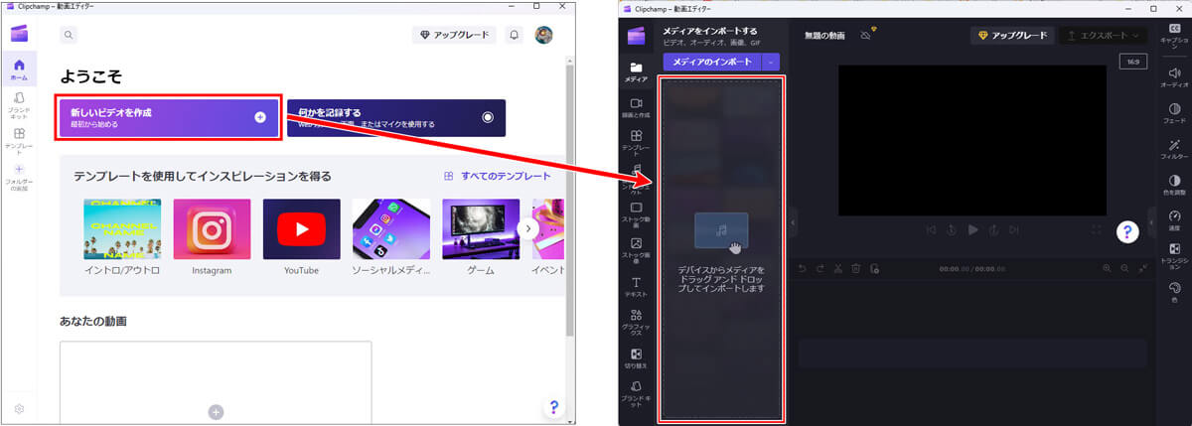Open the Home tab in left window sidebar

point(19,69)
